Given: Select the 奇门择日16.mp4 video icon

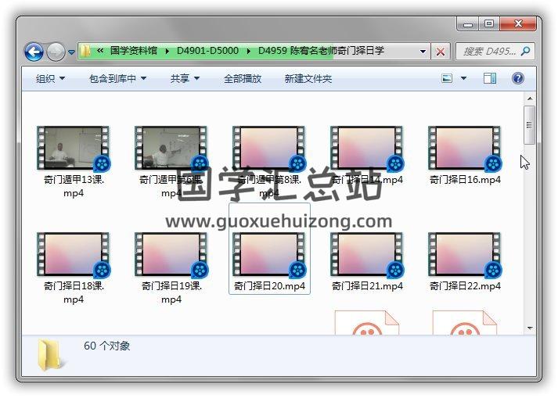Looking at the screenshot, I should click(465, 149).
